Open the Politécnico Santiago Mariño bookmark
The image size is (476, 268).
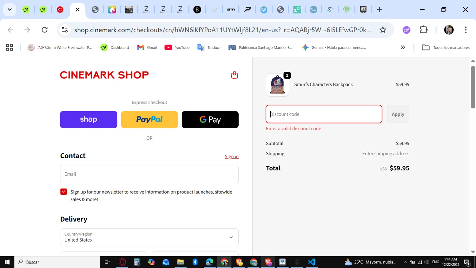pyautogui.click(x=261, y=47)
